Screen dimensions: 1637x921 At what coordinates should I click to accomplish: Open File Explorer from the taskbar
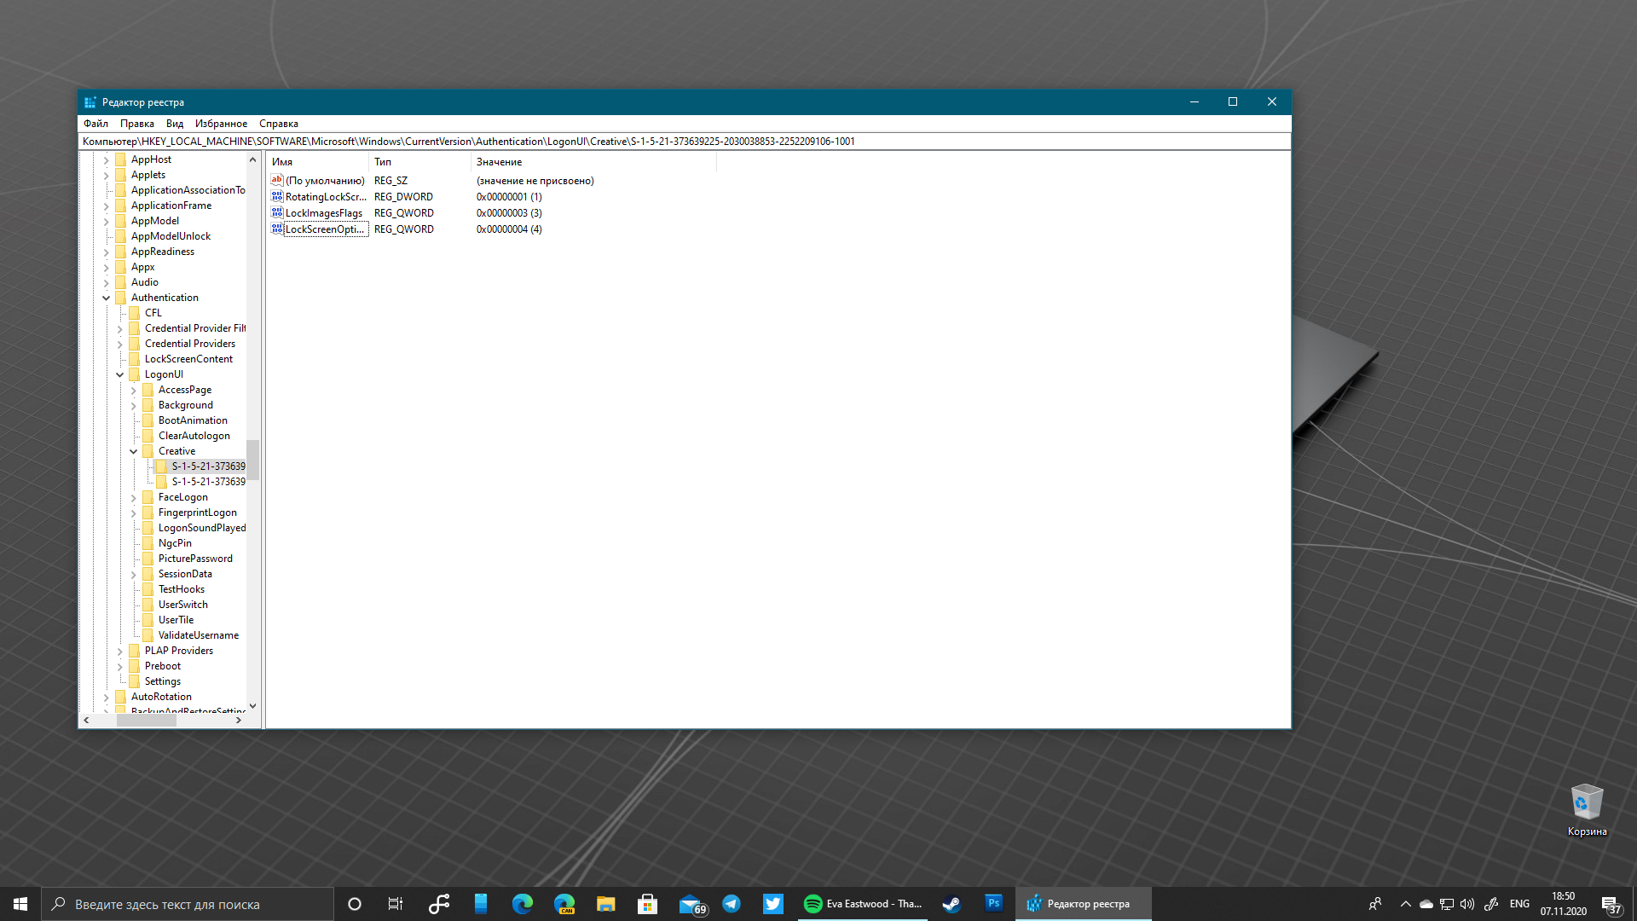(605, 904)
